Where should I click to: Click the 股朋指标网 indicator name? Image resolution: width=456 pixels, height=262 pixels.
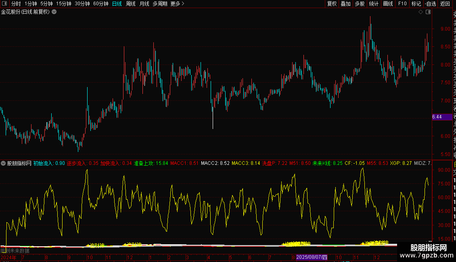[x=19, y=163]
